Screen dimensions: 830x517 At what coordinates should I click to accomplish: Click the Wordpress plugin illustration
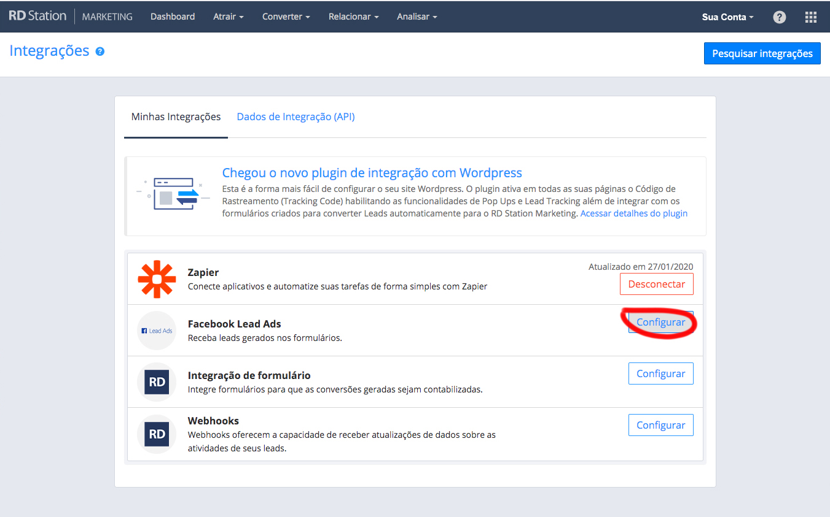coord(173,194)
